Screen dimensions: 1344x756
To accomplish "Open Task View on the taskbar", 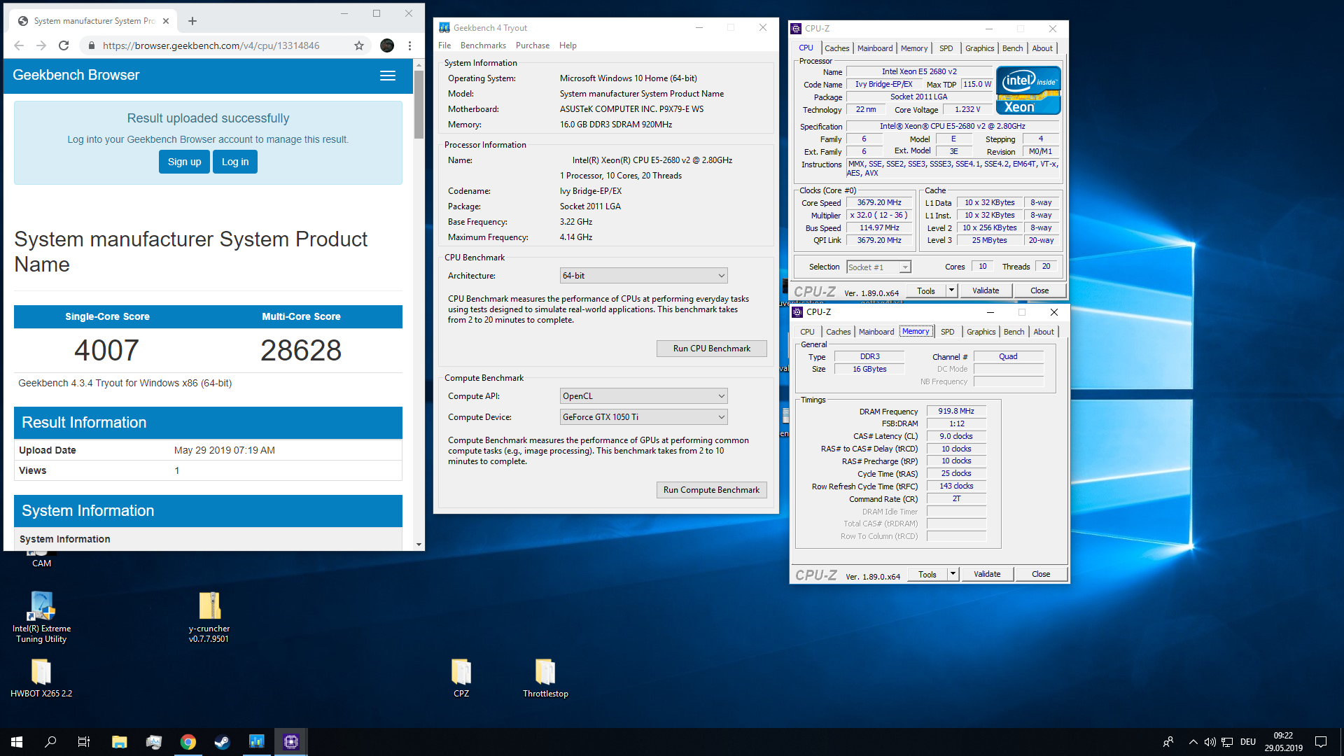I will tap(84, 742).
